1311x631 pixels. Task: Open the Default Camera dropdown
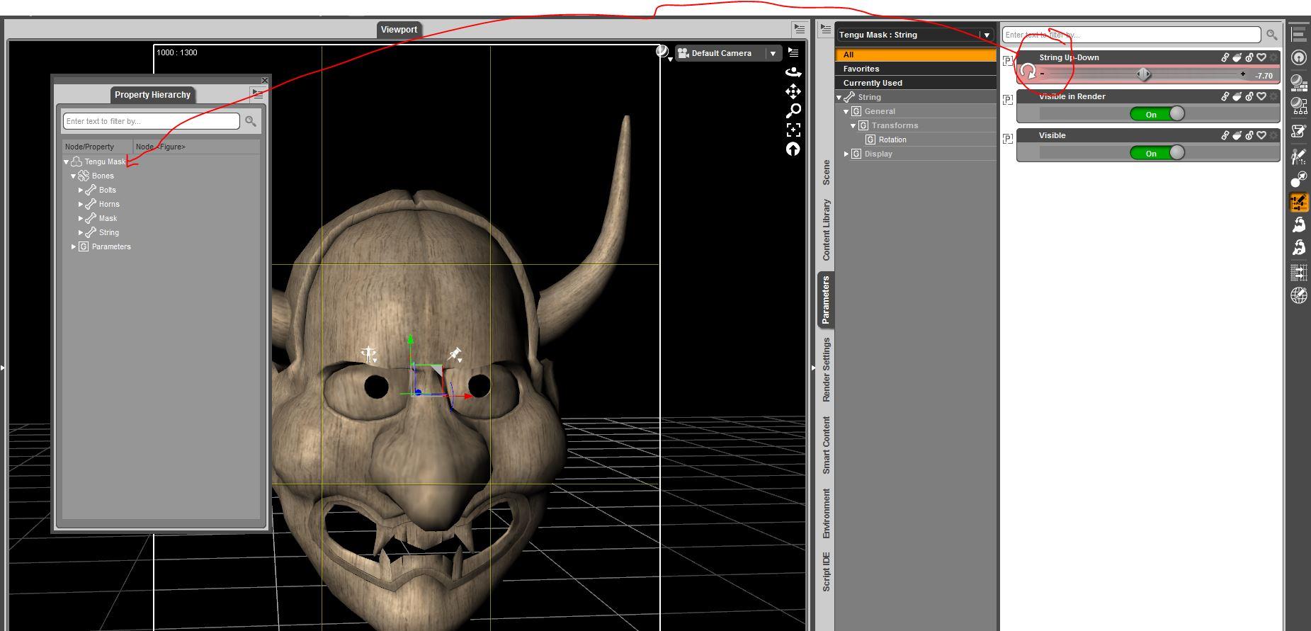point(773,53)
